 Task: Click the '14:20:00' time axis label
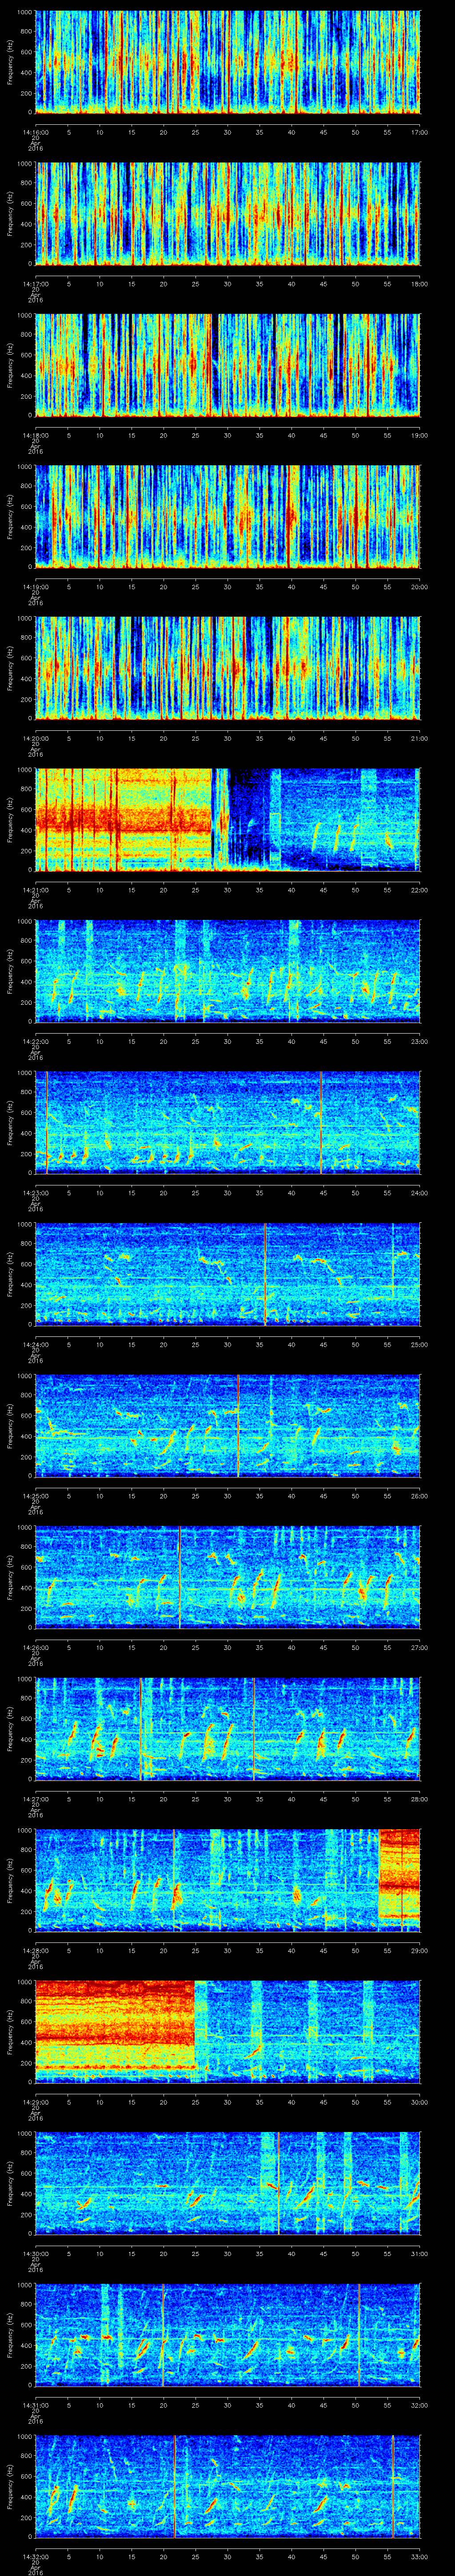click(35, 738)
